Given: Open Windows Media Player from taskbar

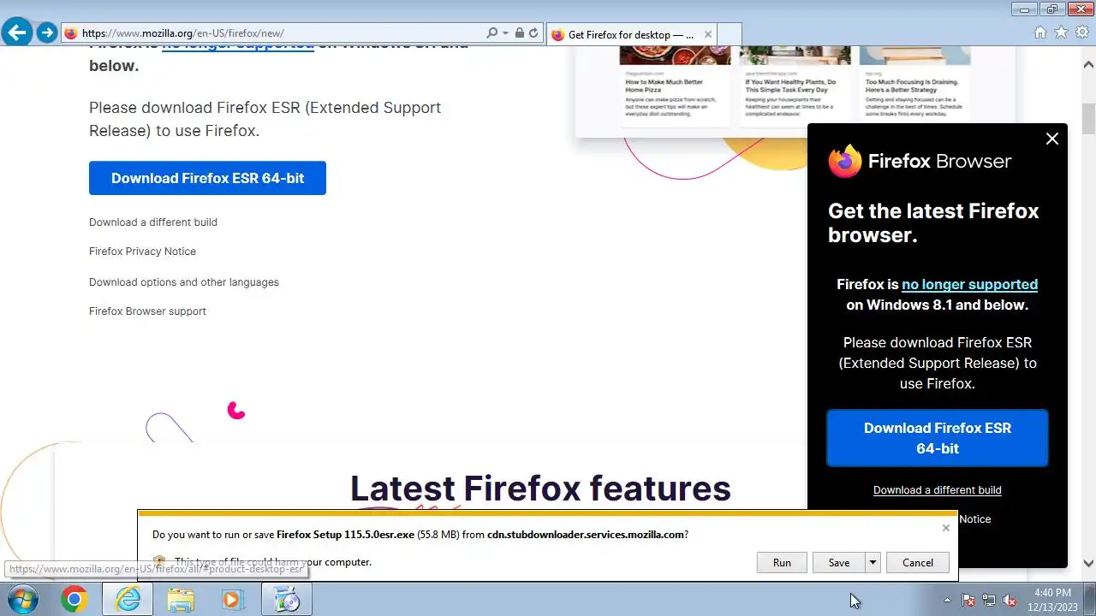Looking at the screenshot, I should click(232, 600).
